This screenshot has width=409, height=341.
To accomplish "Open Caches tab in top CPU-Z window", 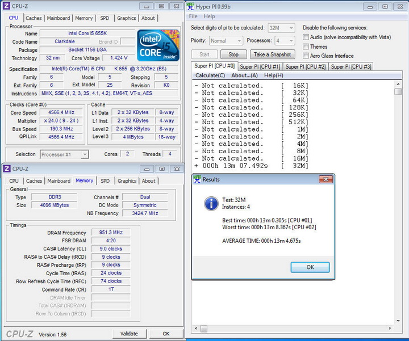I will (34, 18).
